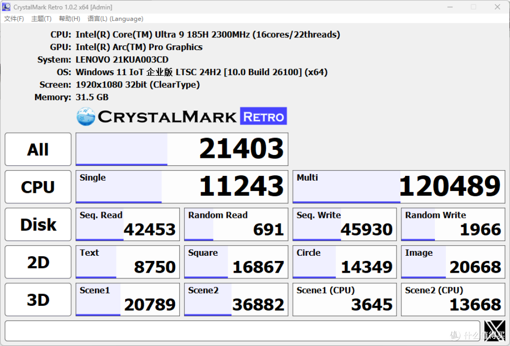Screen dimensions: 510x346
Task: Select the Seq. Write score 45930
Action: [344, 225]
